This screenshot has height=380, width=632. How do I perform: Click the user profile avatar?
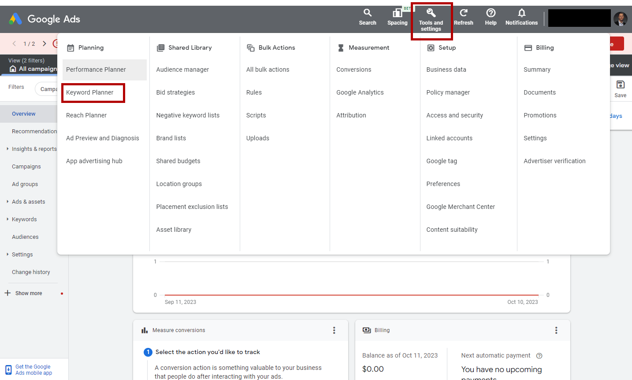click(x=621, y=19)
